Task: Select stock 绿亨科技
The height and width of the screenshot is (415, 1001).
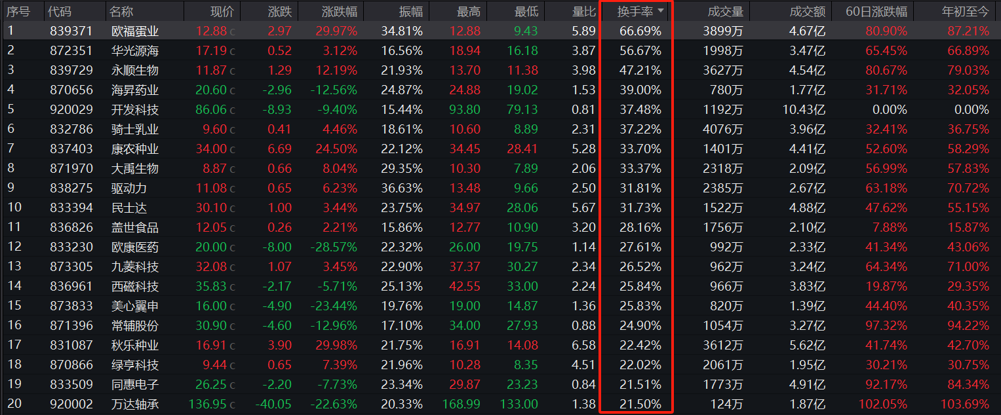Action: 135,365
